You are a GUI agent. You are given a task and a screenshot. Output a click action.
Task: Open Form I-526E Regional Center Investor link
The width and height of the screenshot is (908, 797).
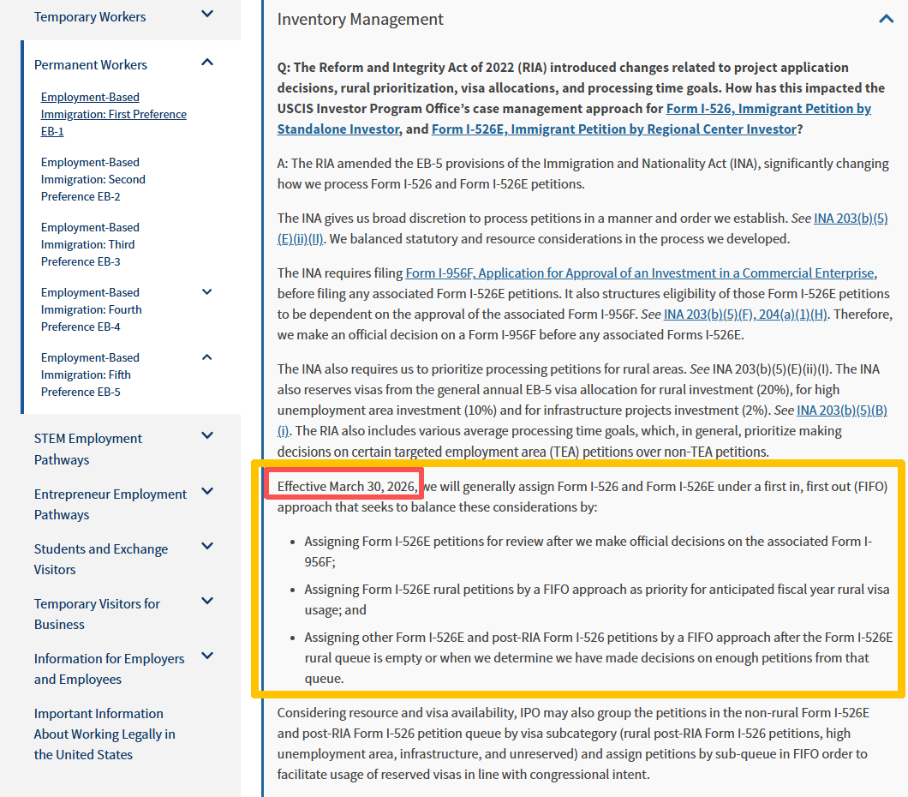[613, 129]
